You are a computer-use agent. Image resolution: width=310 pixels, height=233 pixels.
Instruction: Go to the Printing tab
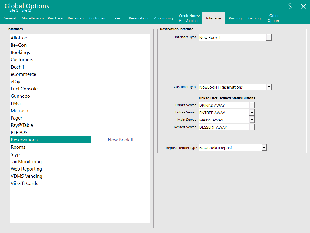(235, 18)
